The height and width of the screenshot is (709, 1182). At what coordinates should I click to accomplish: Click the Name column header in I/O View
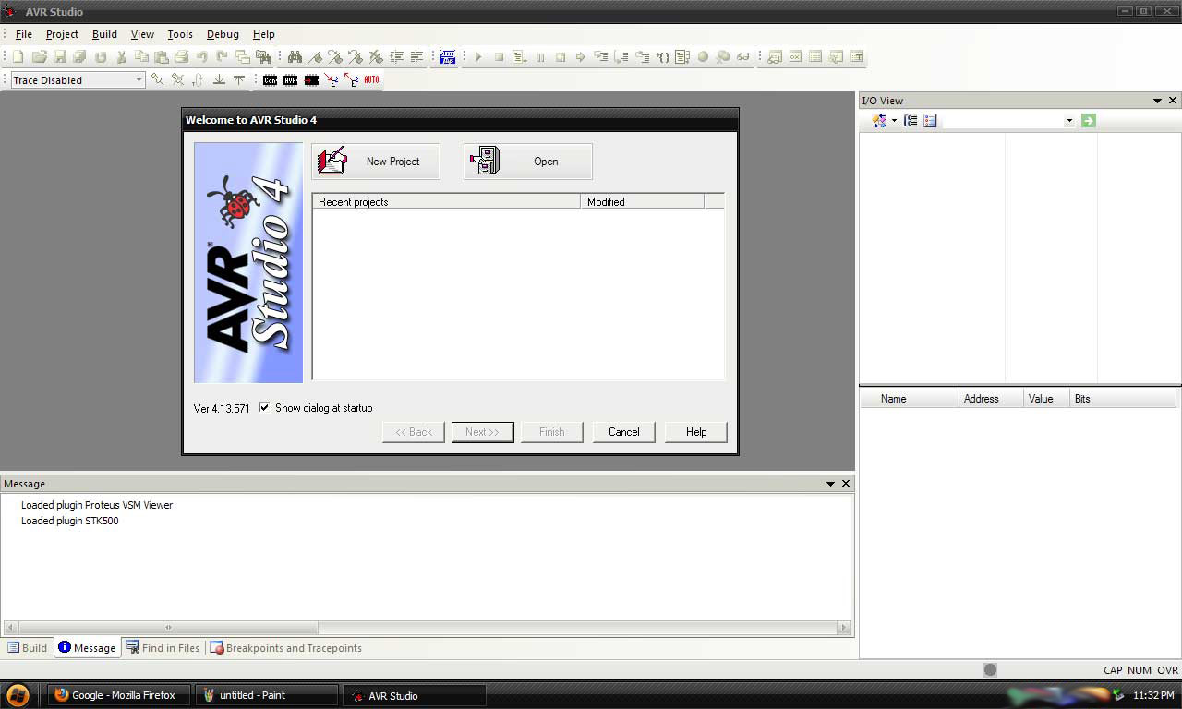[x=910, y=399]
